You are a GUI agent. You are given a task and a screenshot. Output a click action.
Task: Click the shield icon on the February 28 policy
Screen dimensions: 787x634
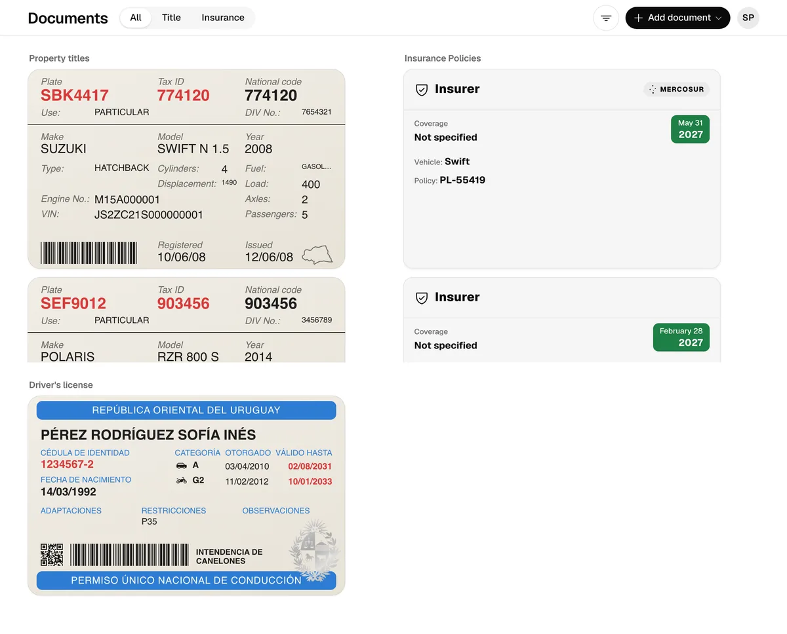pyautogui.click(x=422, y=298)
